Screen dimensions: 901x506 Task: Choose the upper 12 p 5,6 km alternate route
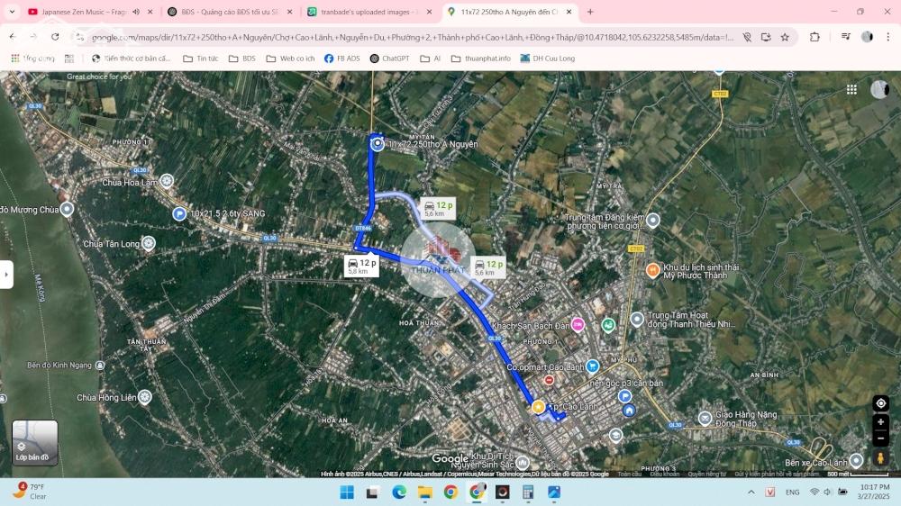(x=438, y=209)
